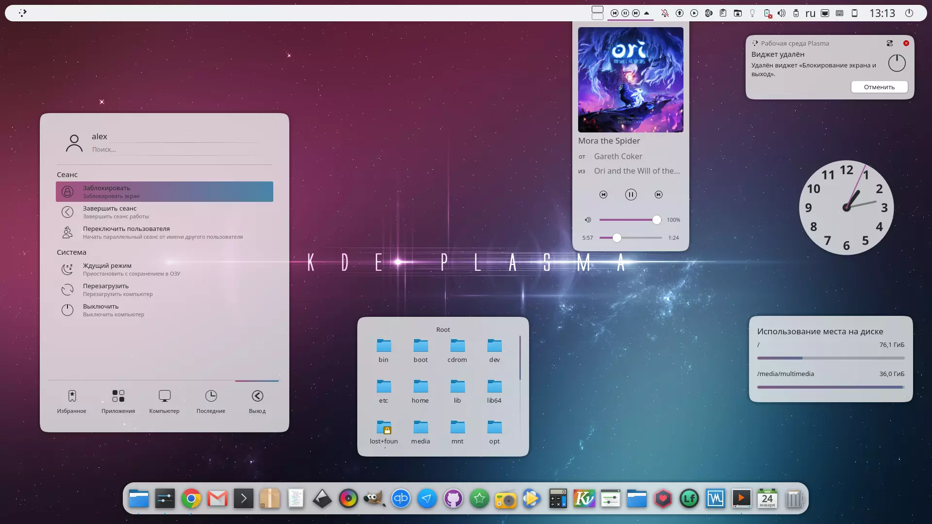Open qBittorrent from the dock
This screenshot has width=932, height=524.
click(401, 498)
